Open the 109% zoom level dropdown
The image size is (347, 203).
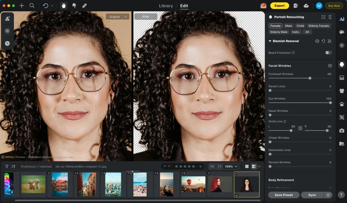231,167
